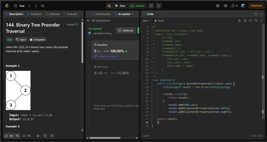Open the Java language dropdown
Screen dimensions: 267x142
point(147,21)
